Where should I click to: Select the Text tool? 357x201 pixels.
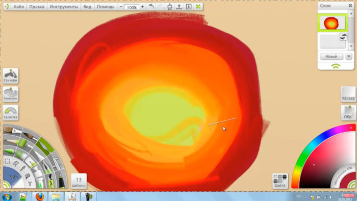pos(30,184)
